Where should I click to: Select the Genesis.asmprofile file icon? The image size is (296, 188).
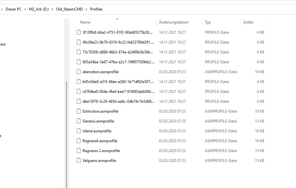[79, 121]
